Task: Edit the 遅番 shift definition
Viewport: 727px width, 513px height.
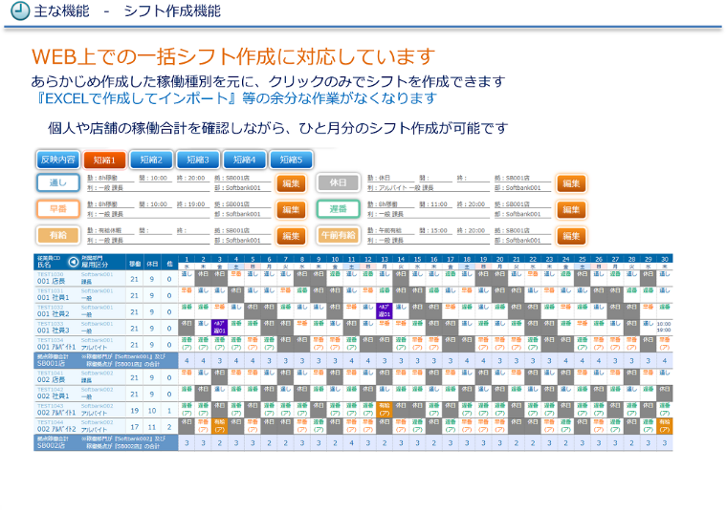Action: [x=571, y=208]
